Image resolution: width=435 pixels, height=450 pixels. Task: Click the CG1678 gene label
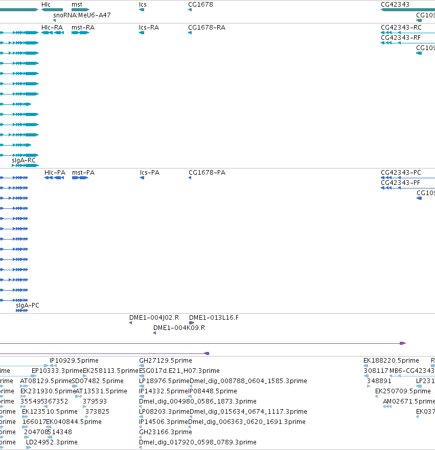point(200,5)
